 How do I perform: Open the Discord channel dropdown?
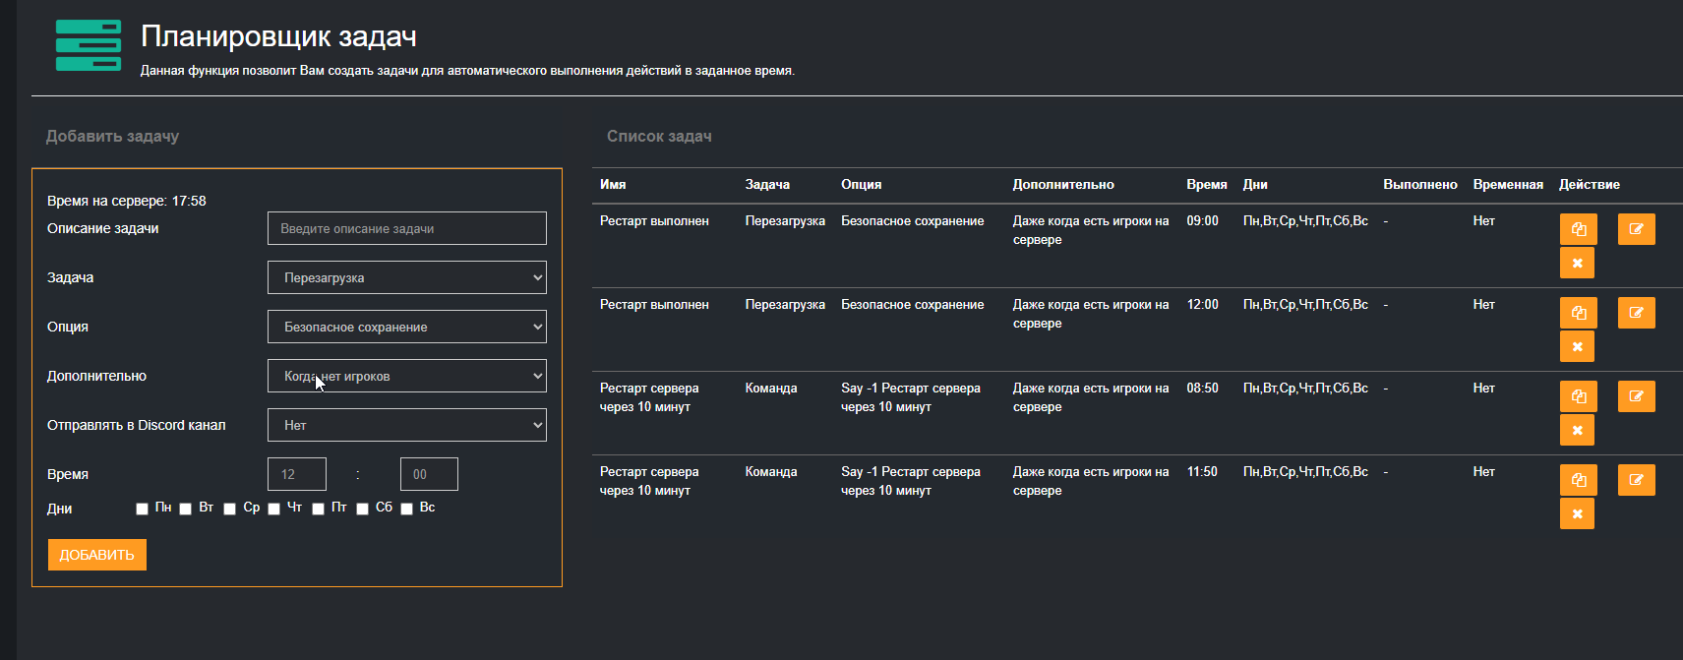click(x=406, y=425)
